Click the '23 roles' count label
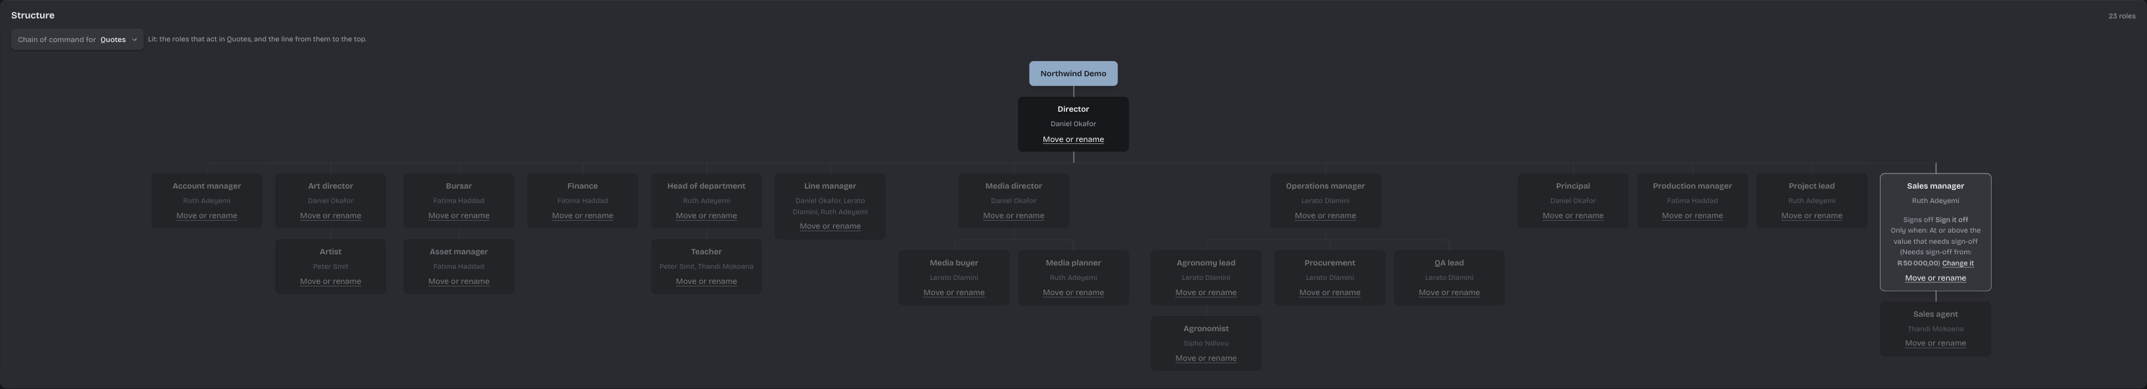2147x389 pixels. (x=2121, y=16)
